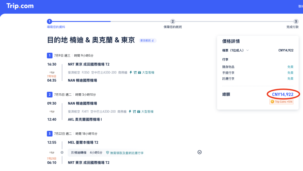Click the entertainment screen icon on FJ411 flight

tap(139, 112)
